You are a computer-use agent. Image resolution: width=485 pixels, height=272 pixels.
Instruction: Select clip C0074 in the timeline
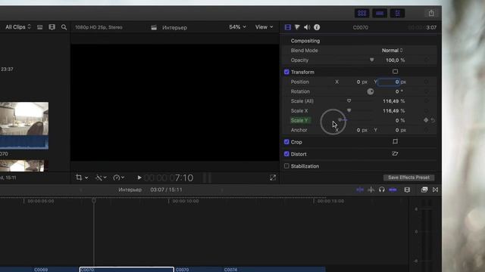click(x=274, y=270)
